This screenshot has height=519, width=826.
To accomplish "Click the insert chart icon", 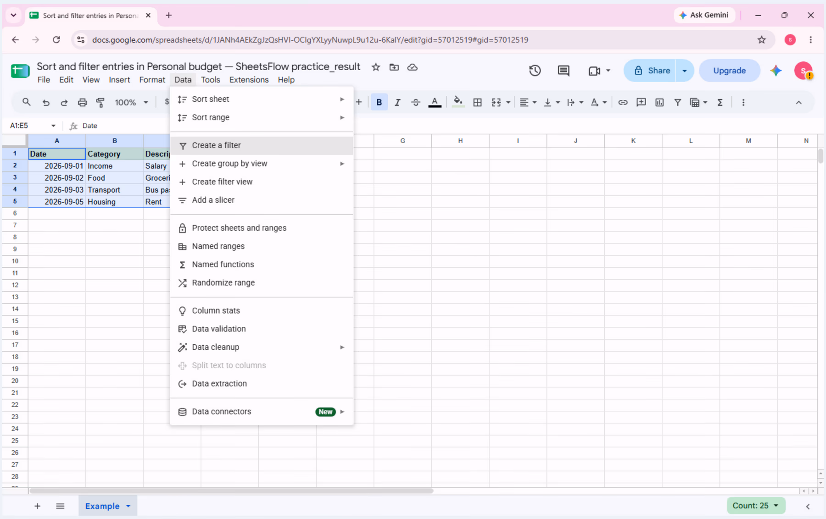I will click(x=659, y=102).
